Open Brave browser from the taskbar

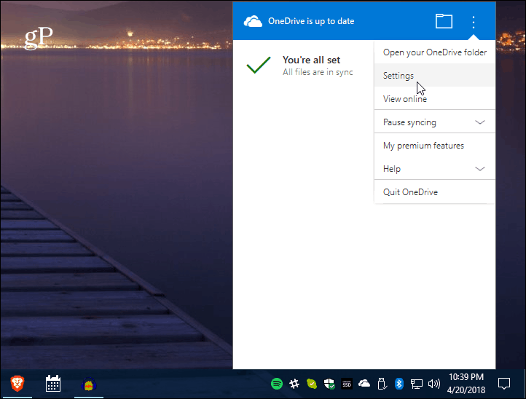17,384
